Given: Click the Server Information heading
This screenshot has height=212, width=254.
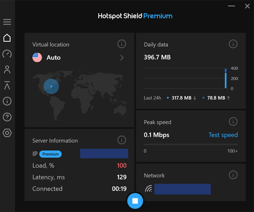Looking at the screenshot, I should (55, 140).
